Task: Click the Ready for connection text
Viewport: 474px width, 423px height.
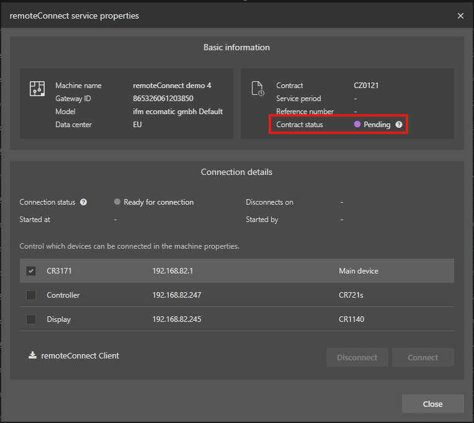Action: tap(159, 202)
